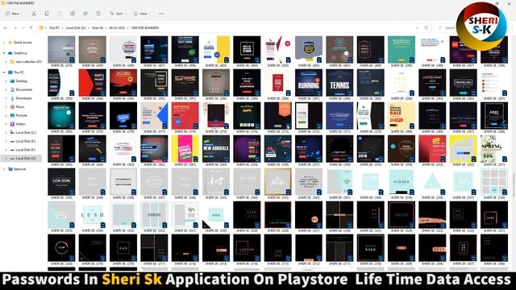
Task: Click This PC in breadcrumb path
Action: pos(54,28)
